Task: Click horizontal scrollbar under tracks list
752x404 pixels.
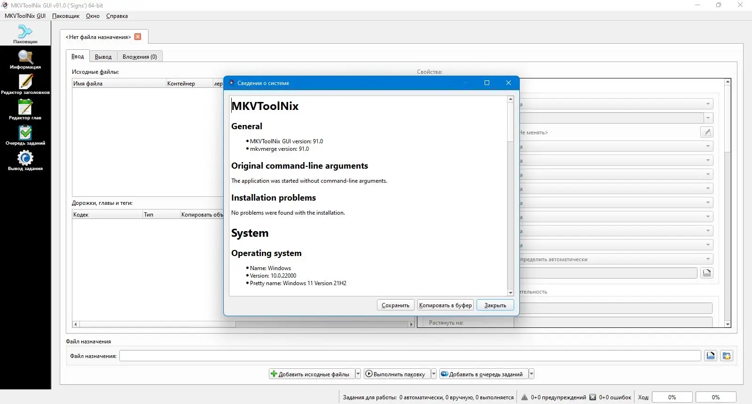Action: click(x=243, y=324)
